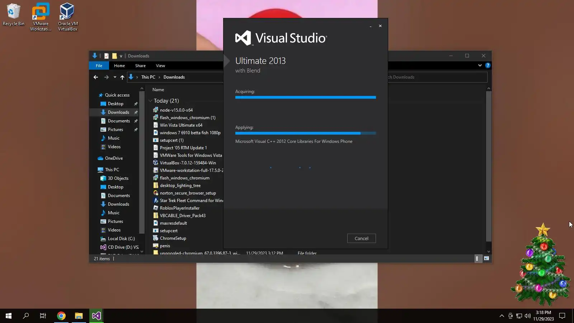This screenshot has width=574, height=323.
Task: Click This PC in the address breadcrumb
Action: click(148, 77)
